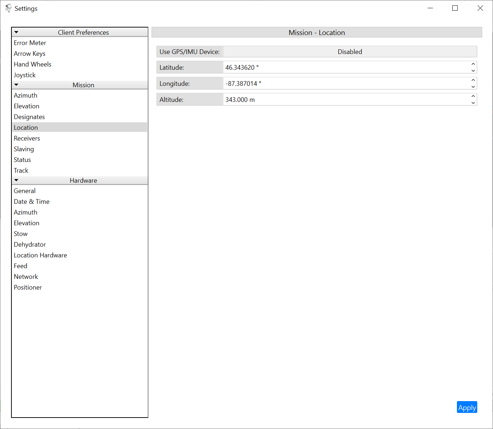Select Arrow Keys in Client Preferences
This screenshot has width=493, height=429.
coord(80,54)
